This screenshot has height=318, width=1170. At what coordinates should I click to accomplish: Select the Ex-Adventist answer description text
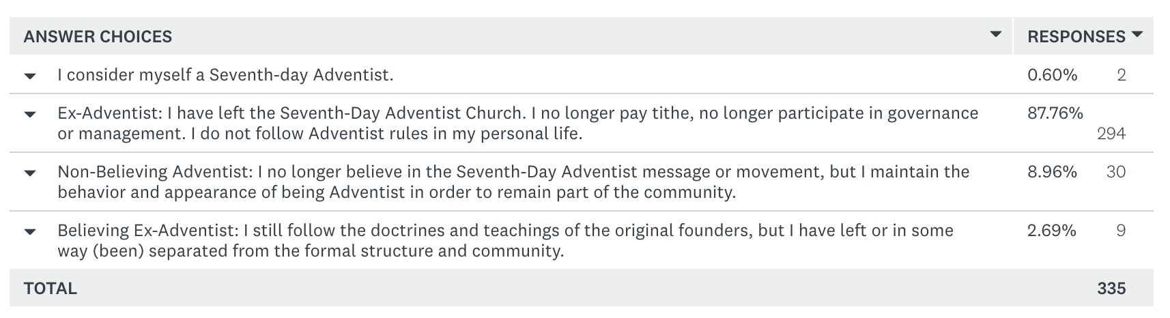pyautogui.click(x=517, y=124)
